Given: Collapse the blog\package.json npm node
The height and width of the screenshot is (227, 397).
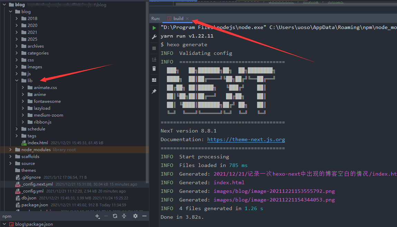Looking at the screenshot, I should coord(4,224).
